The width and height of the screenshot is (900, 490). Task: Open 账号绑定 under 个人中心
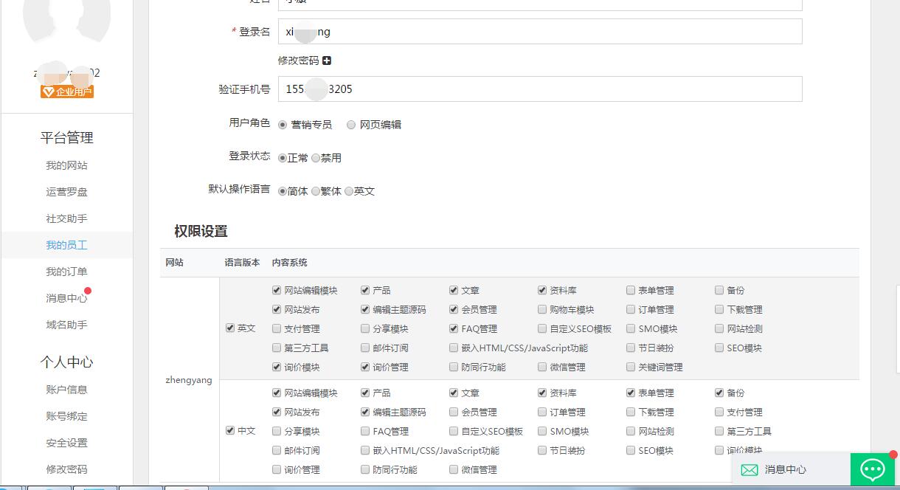tap(67, 415)
